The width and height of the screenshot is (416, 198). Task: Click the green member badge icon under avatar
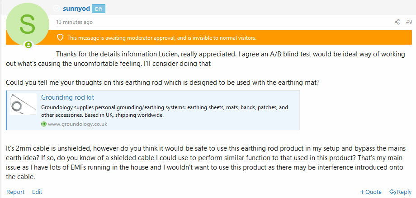pos(28,45)
